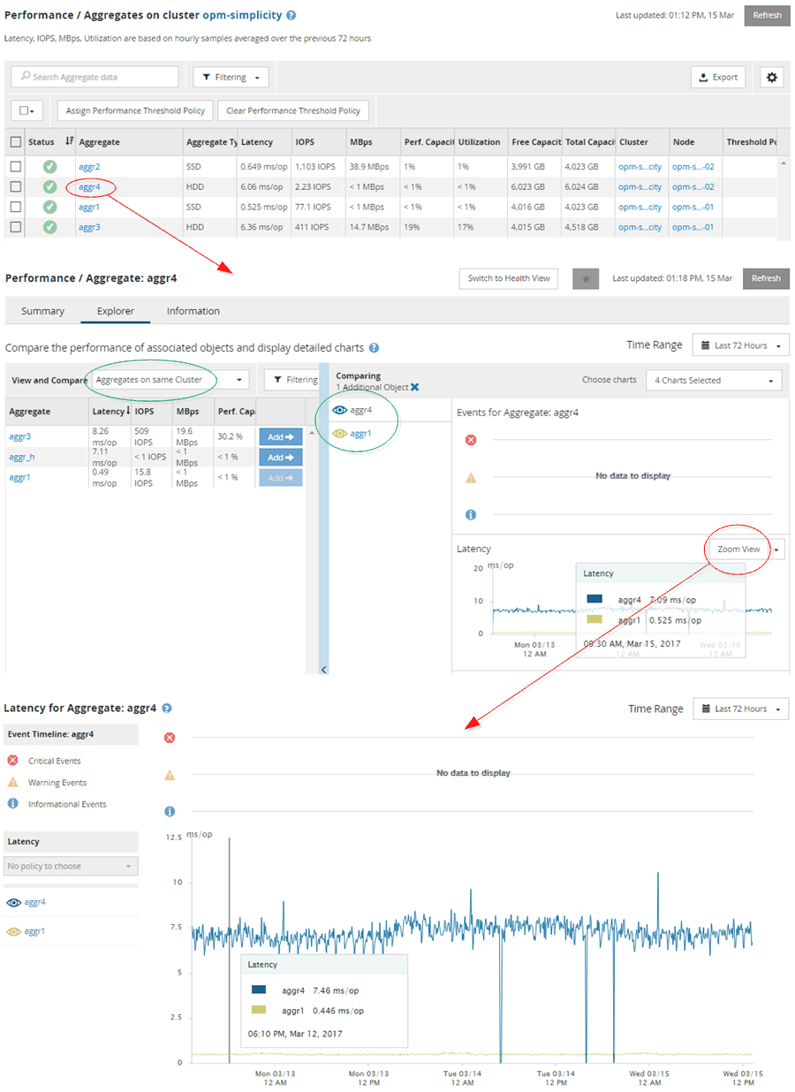Click aggr1 color swatch in zoom tooltip
The image size is (795, 1092).
coord(260,1010)
